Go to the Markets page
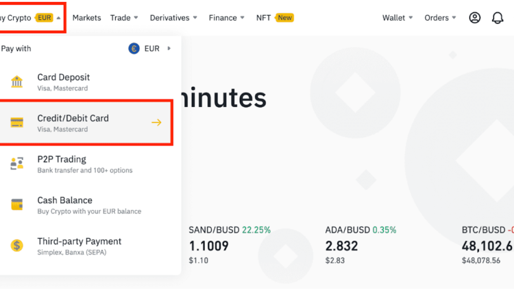The width and height of the screenshot is (514, 295). 86,18
